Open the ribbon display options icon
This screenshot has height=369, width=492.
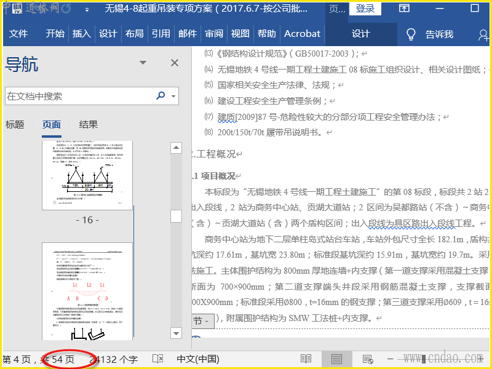[x=404, y=9]
